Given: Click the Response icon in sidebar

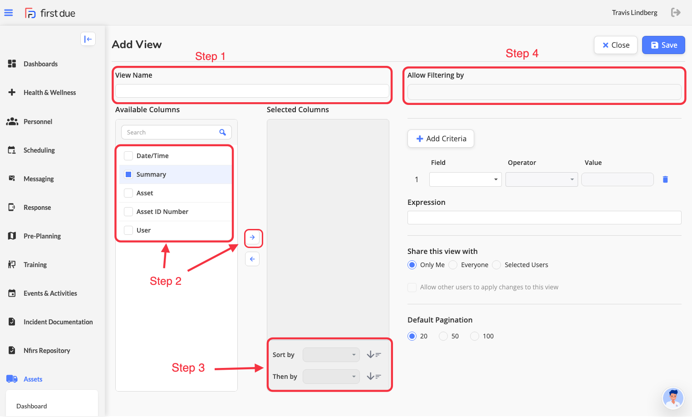Looking at the screenshot, I should (x=12, y=207).
